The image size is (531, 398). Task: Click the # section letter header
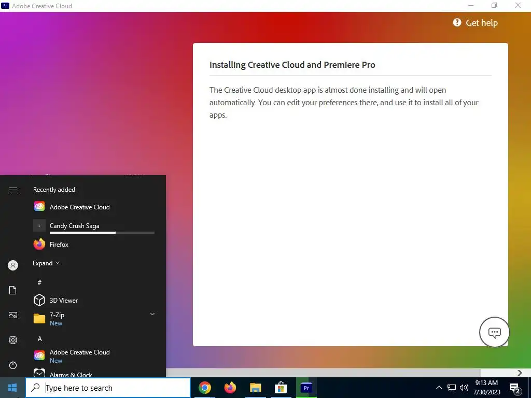tap(39, 282)
